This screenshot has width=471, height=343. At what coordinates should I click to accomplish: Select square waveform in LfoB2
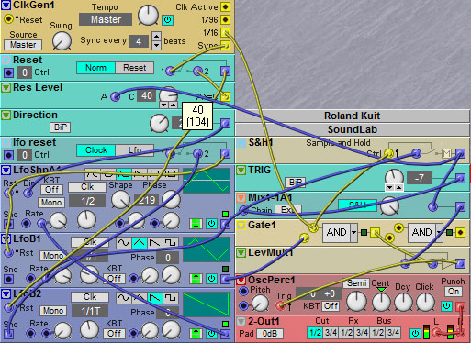[171, 298]
